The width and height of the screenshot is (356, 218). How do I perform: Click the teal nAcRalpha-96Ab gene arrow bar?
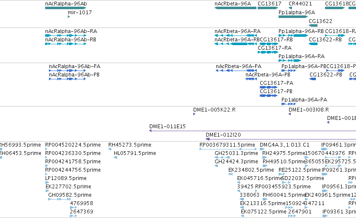tap(66, 8)
